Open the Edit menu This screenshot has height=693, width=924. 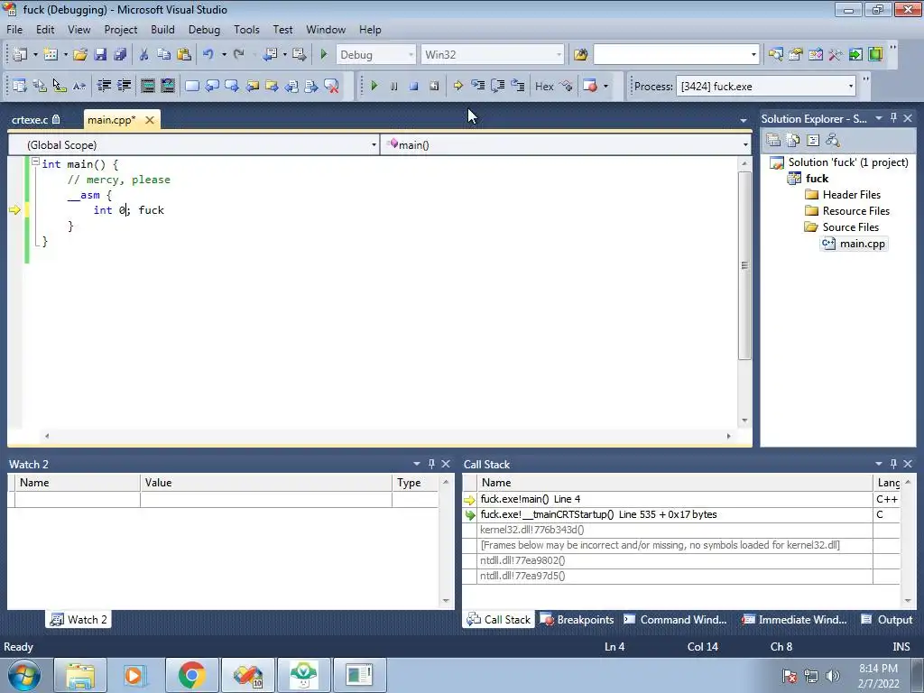click(45, 30)
